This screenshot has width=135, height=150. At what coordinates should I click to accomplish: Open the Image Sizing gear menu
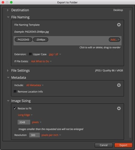pyautogui.click(x=119, y=108)
